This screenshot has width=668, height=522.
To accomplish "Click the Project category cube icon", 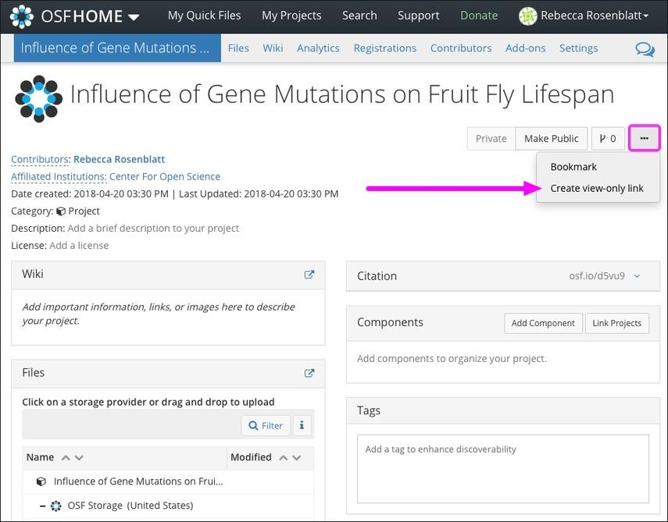I will click(x=61, y=211).
